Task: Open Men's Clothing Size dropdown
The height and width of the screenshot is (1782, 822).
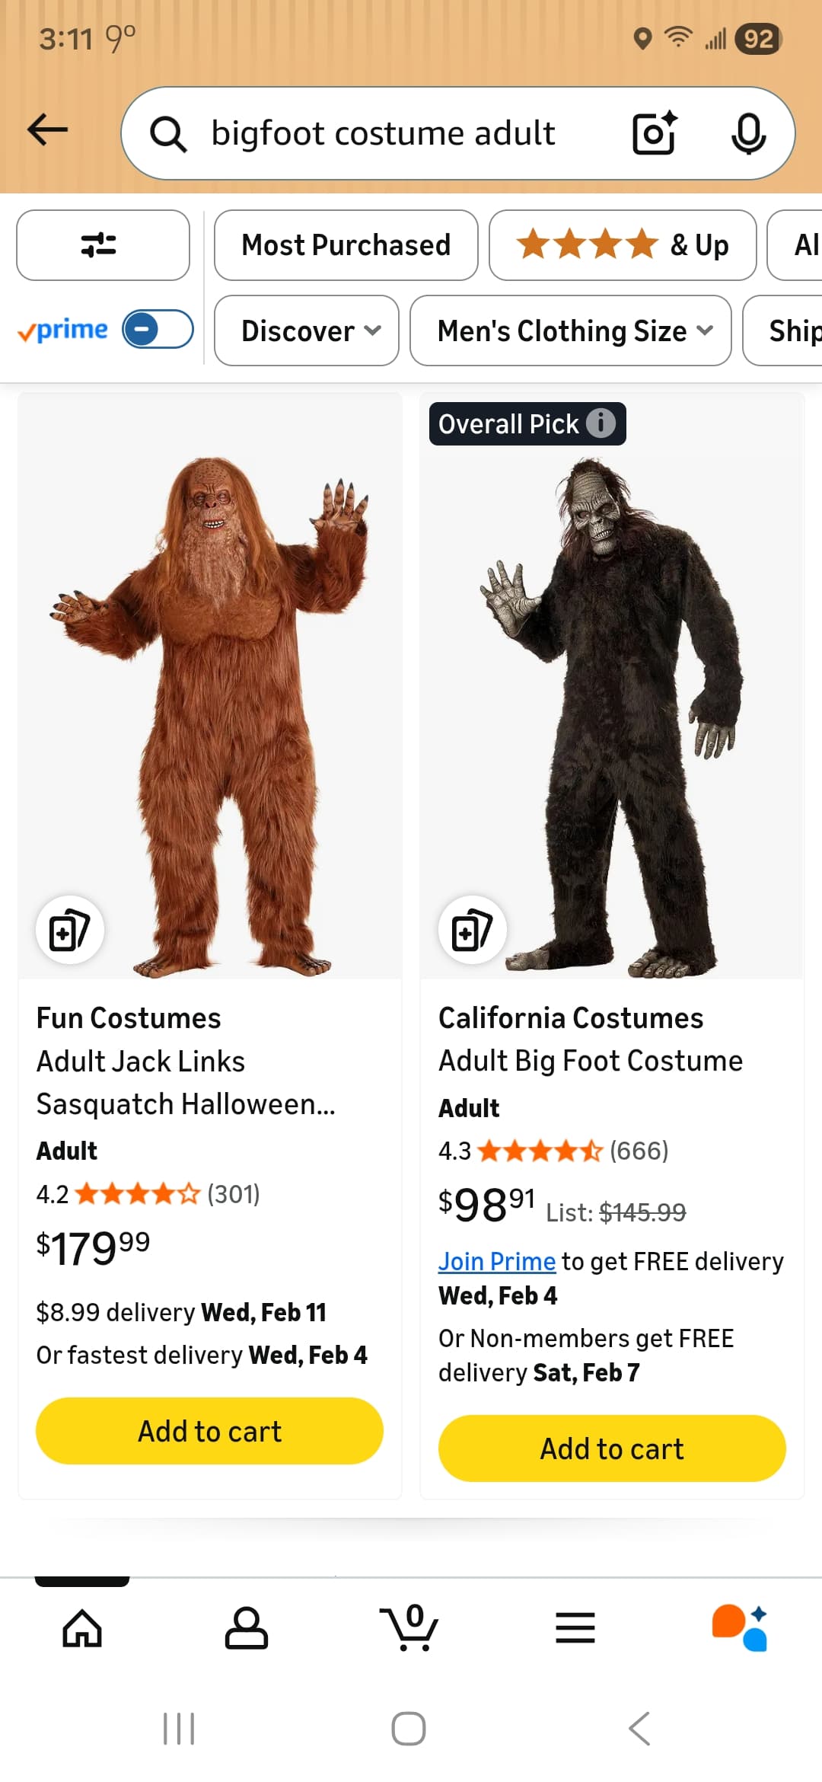Action: click(x=570, y=331)
